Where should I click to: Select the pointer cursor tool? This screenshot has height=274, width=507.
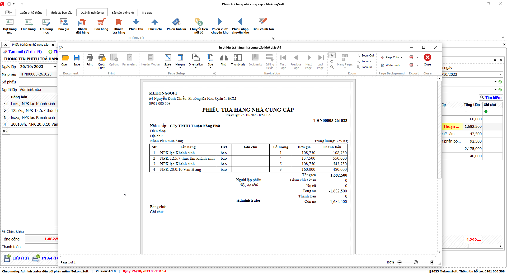[332, 55]
